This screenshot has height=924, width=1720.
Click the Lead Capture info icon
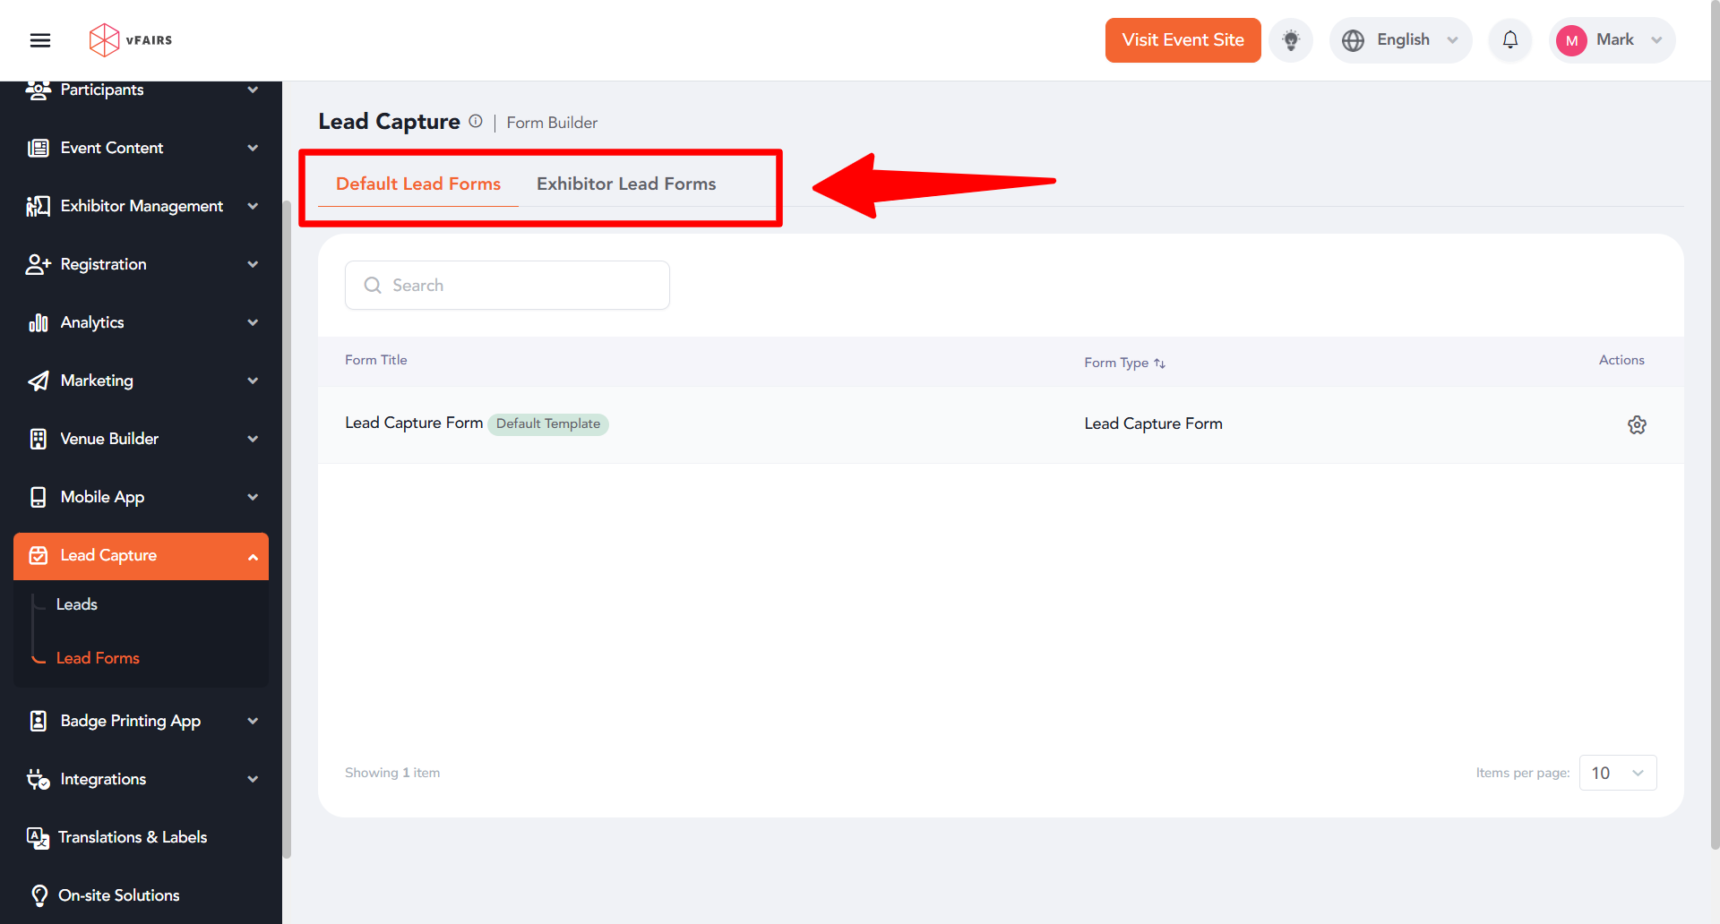(476, 121)
